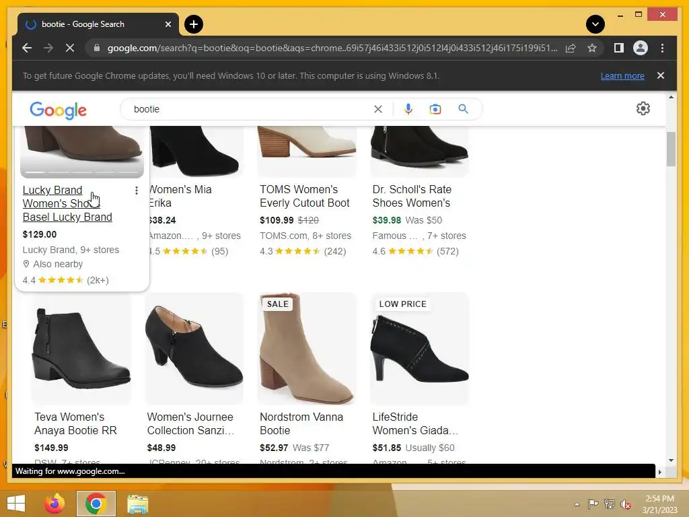Switch to Chrome on the taskbar
Viewport: 689px width, 517px height.
(x=96, y=504)
